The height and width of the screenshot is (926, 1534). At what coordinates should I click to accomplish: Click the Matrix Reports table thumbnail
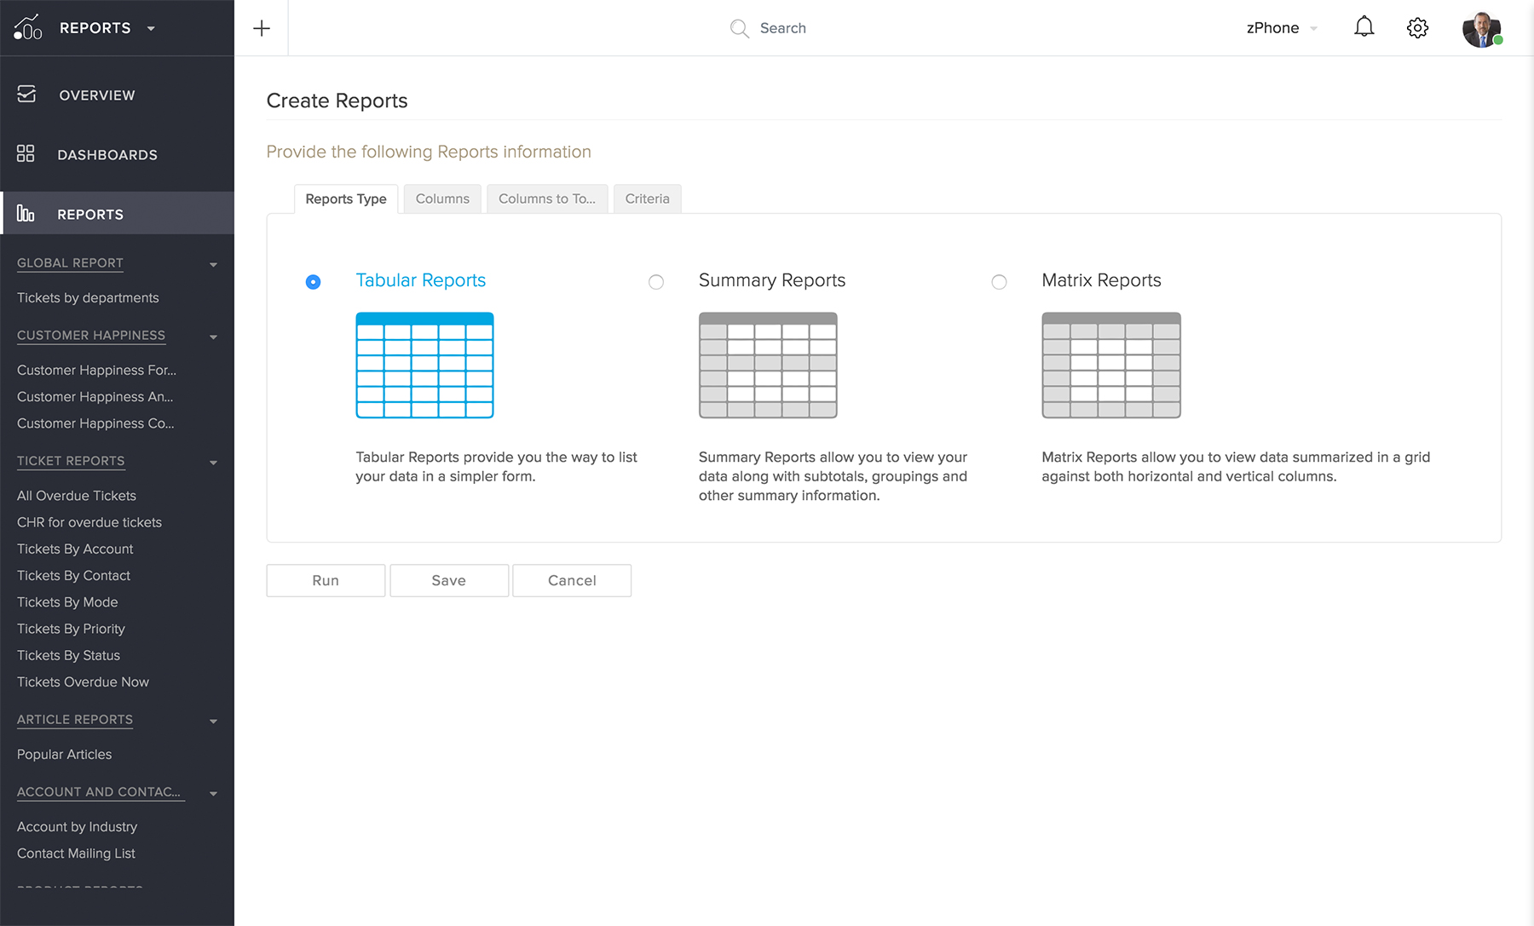[x=1110, y=365]
